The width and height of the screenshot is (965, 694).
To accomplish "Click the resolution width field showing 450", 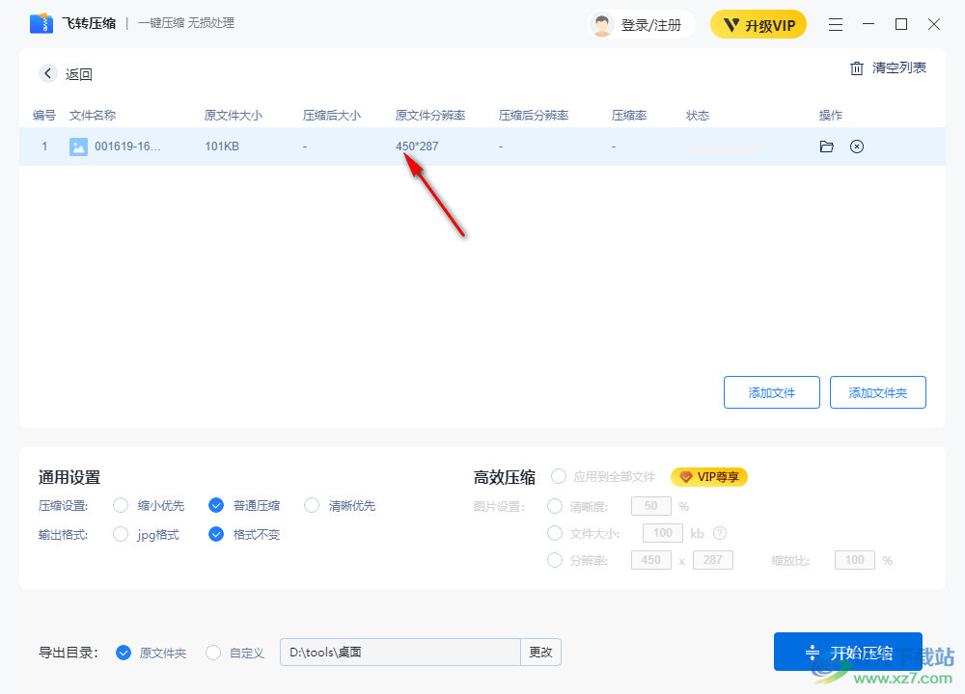I will pyautogui.click(x=651, y=560).
